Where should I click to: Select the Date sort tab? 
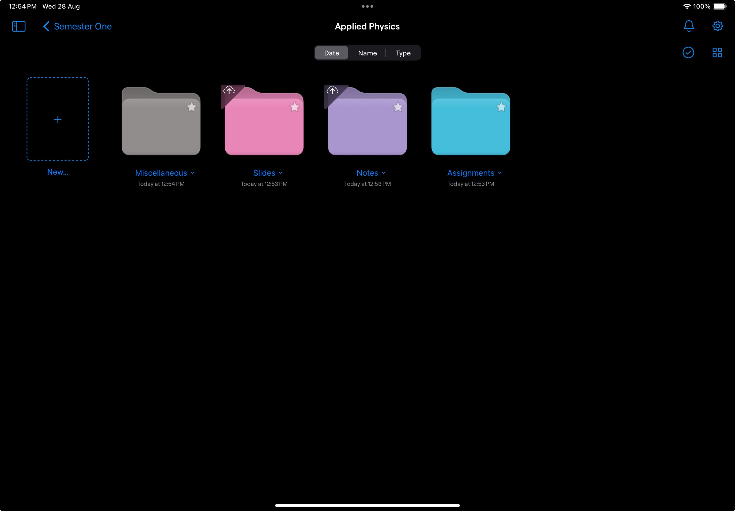point(331,52)
